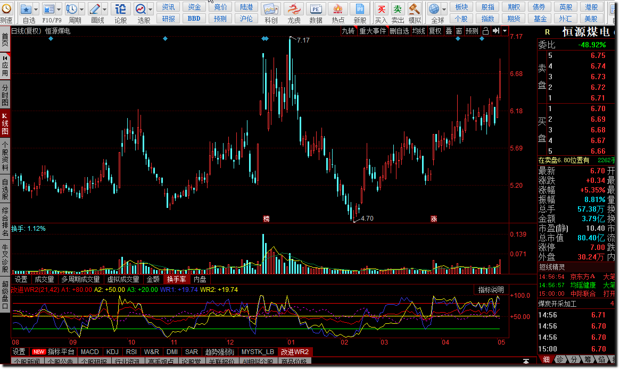Click the 全球 global markets globe icon
The height and width of the screenshot is (369, 620).
(434, 9)
